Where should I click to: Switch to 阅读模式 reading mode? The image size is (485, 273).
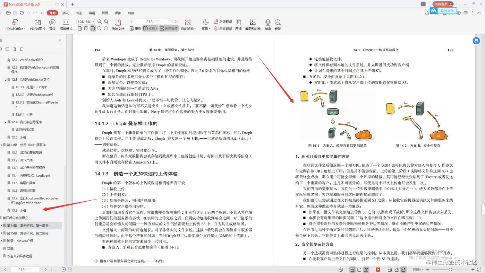point(66,25)
